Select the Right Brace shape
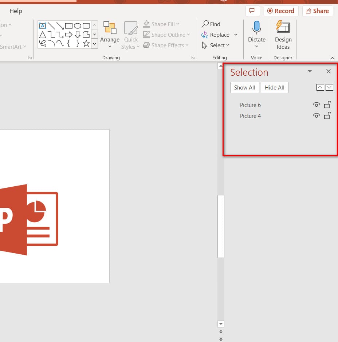 pyautogui.click(x=78, y=43)
